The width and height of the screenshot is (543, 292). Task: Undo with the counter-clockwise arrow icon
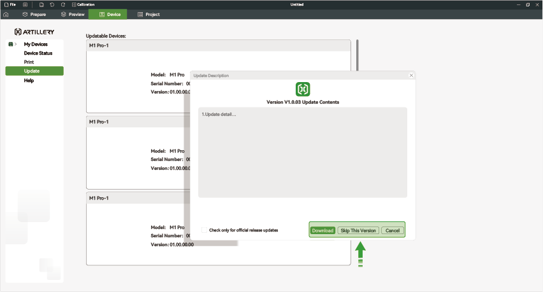[x=52, y=4]
